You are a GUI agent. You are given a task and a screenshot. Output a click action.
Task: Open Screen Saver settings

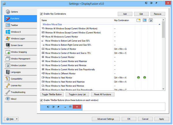20,45
